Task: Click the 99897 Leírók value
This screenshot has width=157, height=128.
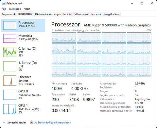Action: click(x=89, y=100)
